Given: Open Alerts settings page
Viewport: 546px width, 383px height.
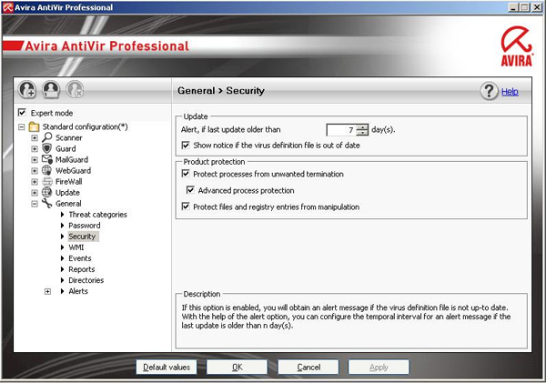Looking at the screenshot, I should [78, 291].
